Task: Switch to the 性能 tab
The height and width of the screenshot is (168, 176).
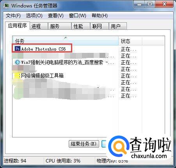Action: click(x=81, y=26)
